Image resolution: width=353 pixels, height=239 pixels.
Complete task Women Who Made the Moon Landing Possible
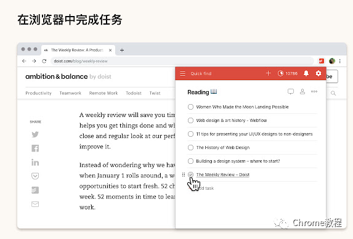pyautogui.click(x=190, y=107)
